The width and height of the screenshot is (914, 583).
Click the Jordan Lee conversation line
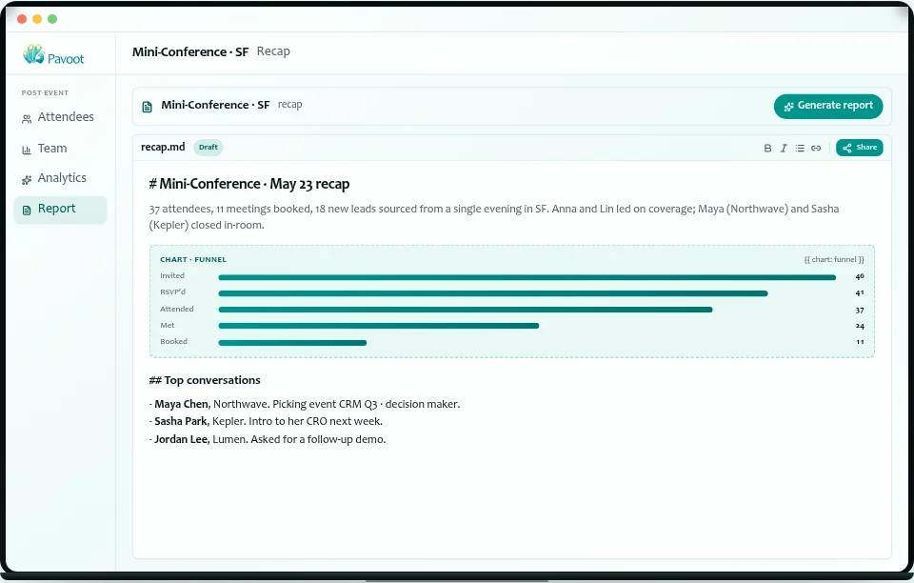click(x=268, y=439)
